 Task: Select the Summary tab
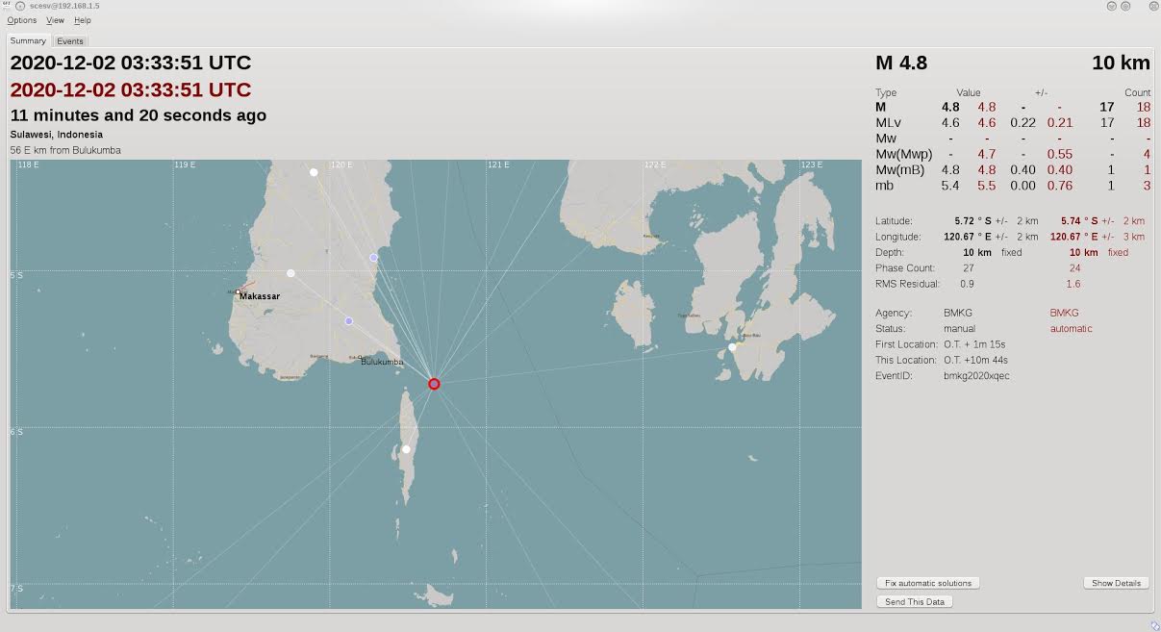[28, 41]
